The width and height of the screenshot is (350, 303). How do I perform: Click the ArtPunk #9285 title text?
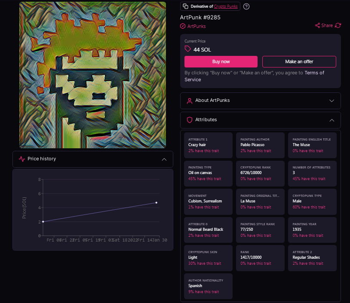coord(200,17)
